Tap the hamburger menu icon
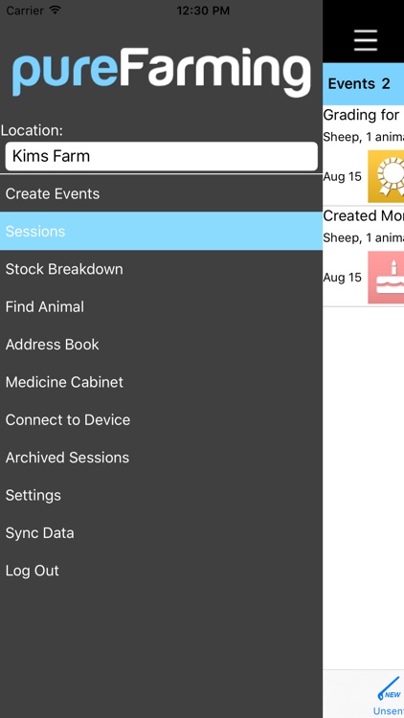 tap(366, 40)
